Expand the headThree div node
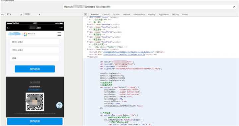The height and width of the screenshot is (126, 239). [88, 32]
